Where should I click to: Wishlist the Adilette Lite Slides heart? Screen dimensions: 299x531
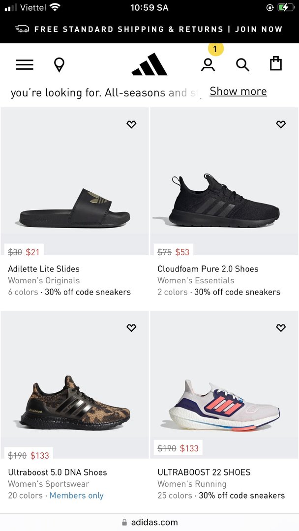[131, 124]
